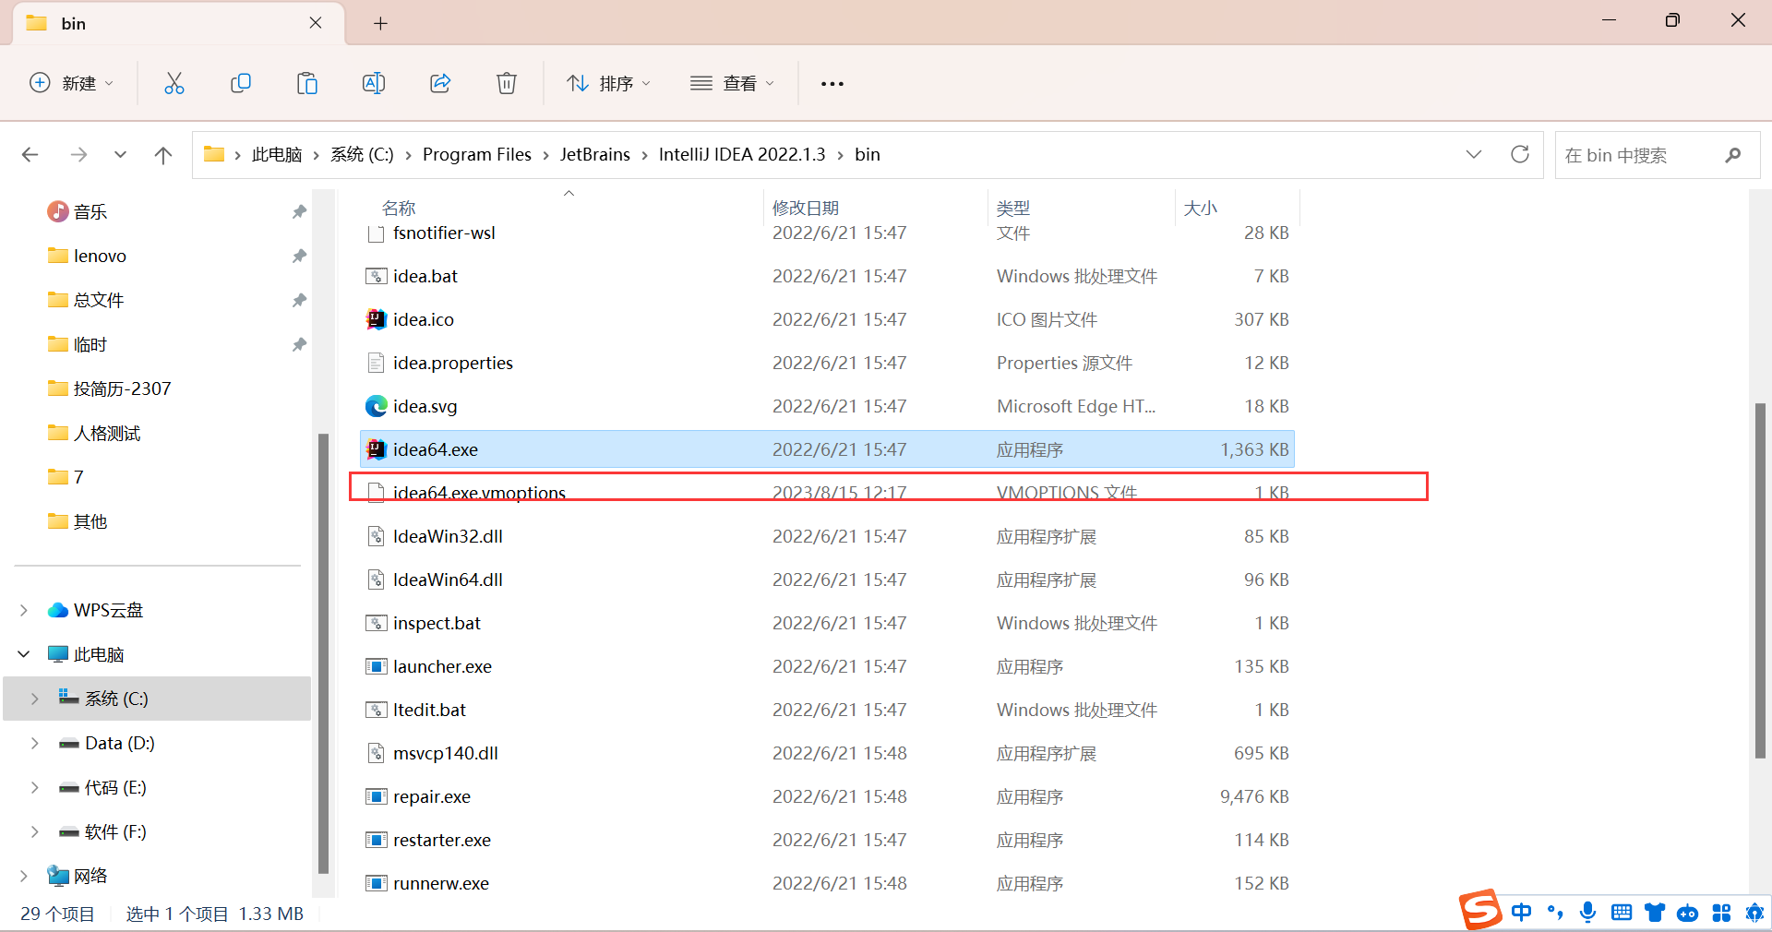1772x932 pixels.
Task: Open the 新建 (New) dropdown
Action: point(72,83)
